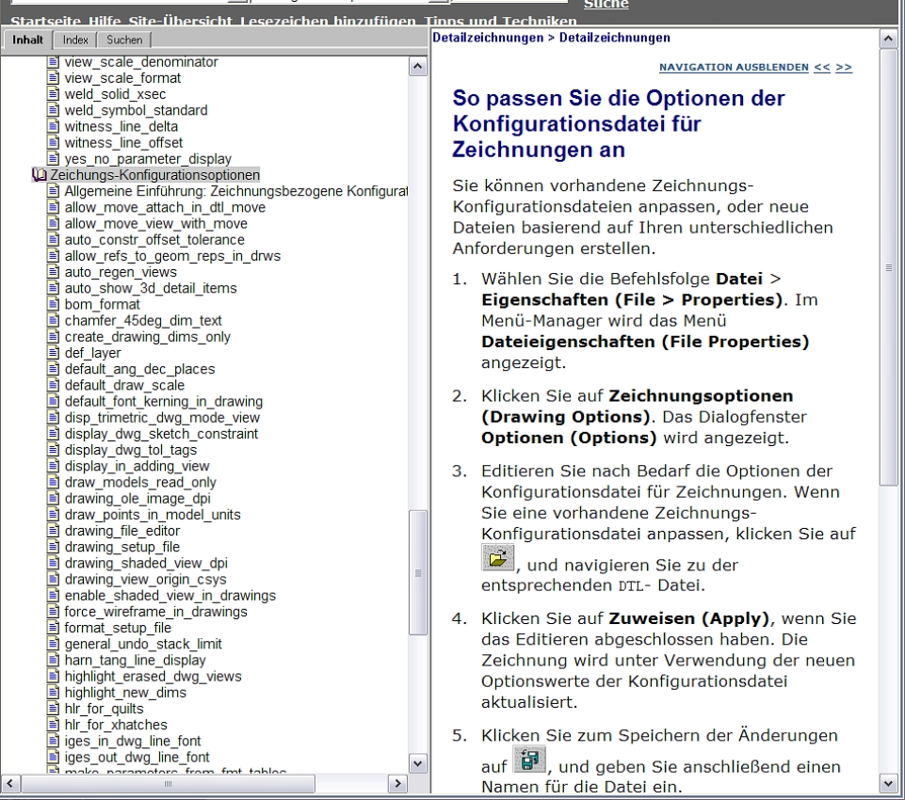Open topic default_ang_dec_places

(139, 369)
